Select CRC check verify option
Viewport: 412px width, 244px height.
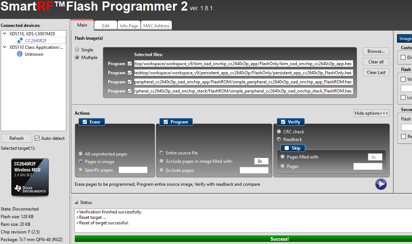[x=279, y=131]
